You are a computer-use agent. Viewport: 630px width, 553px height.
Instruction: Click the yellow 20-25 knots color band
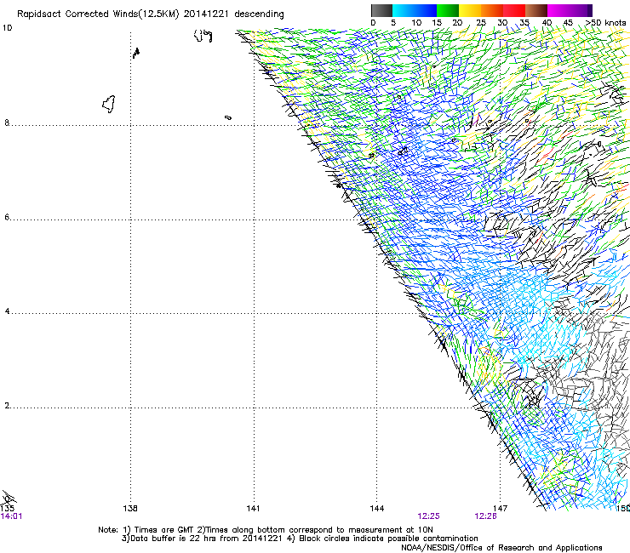[x=470, y=10]
